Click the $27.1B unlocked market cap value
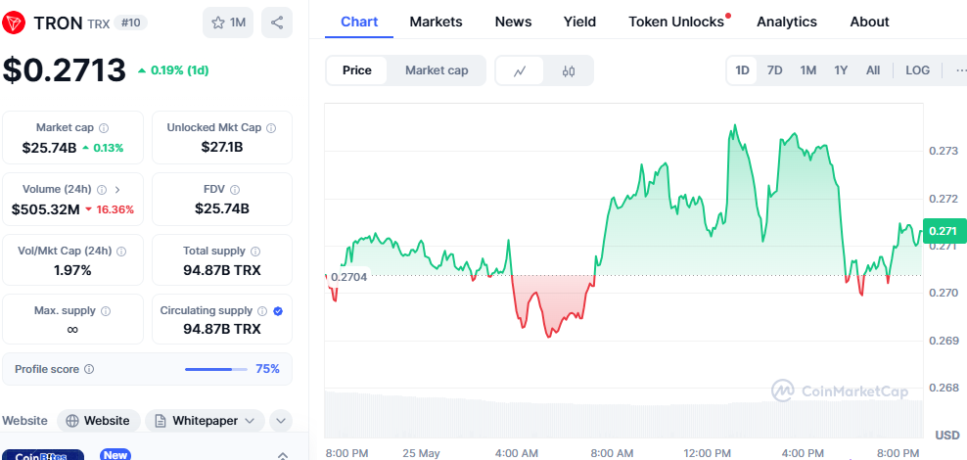The image size is (967, 460). (222, 147)
